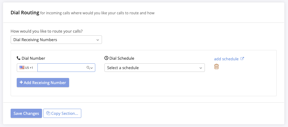This screenshot has width=288, height=127.
Task: Click the magnifier search icon in number field
Action: point(88,68)
